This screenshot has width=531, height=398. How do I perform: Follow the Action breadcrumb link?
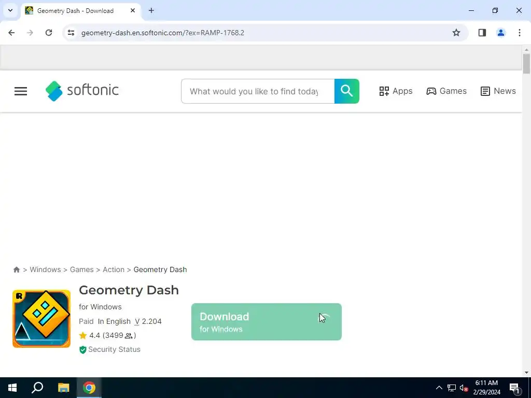pos(114,269)
